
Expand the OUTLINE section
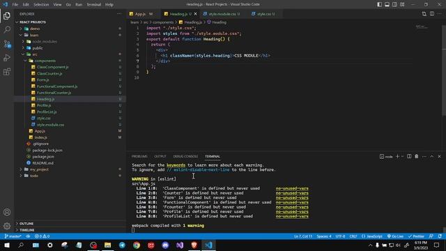coord(26,224)
